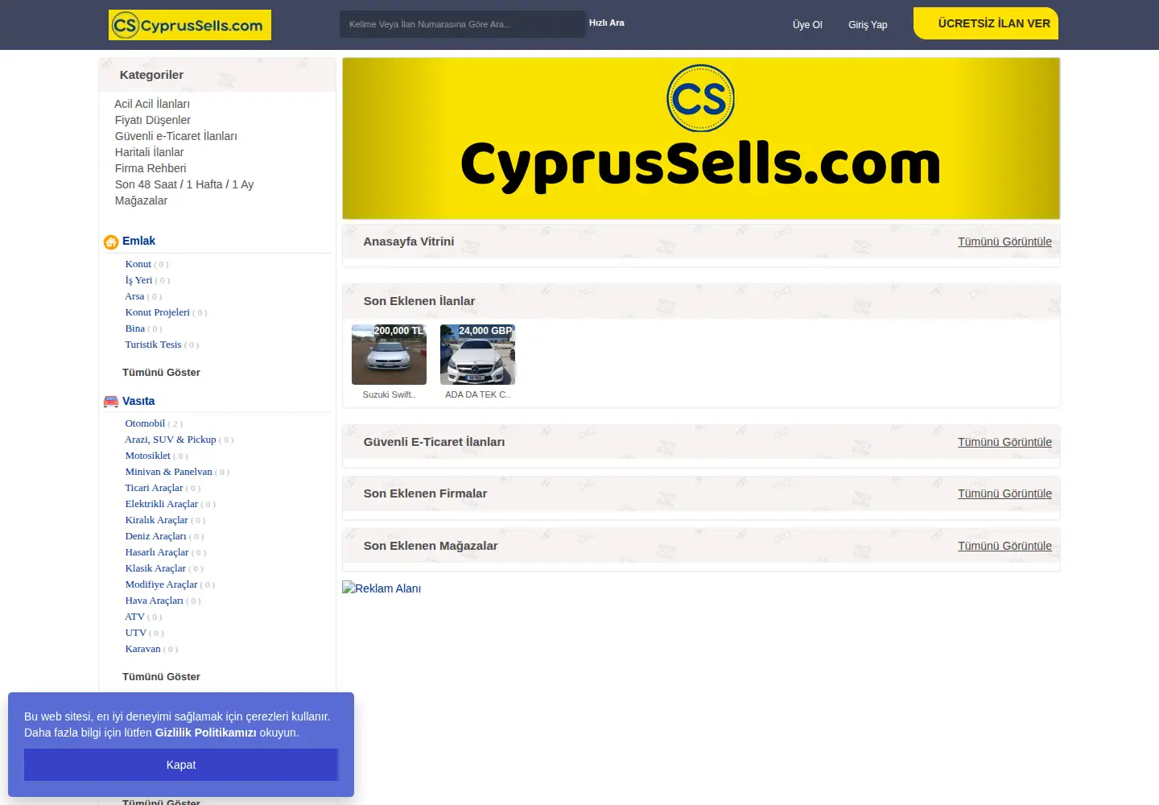This screenshot has width=1159, height=805.
Task: Open the Suzuki Swift listing thumbnail
Action: click(x=389, y=354)
